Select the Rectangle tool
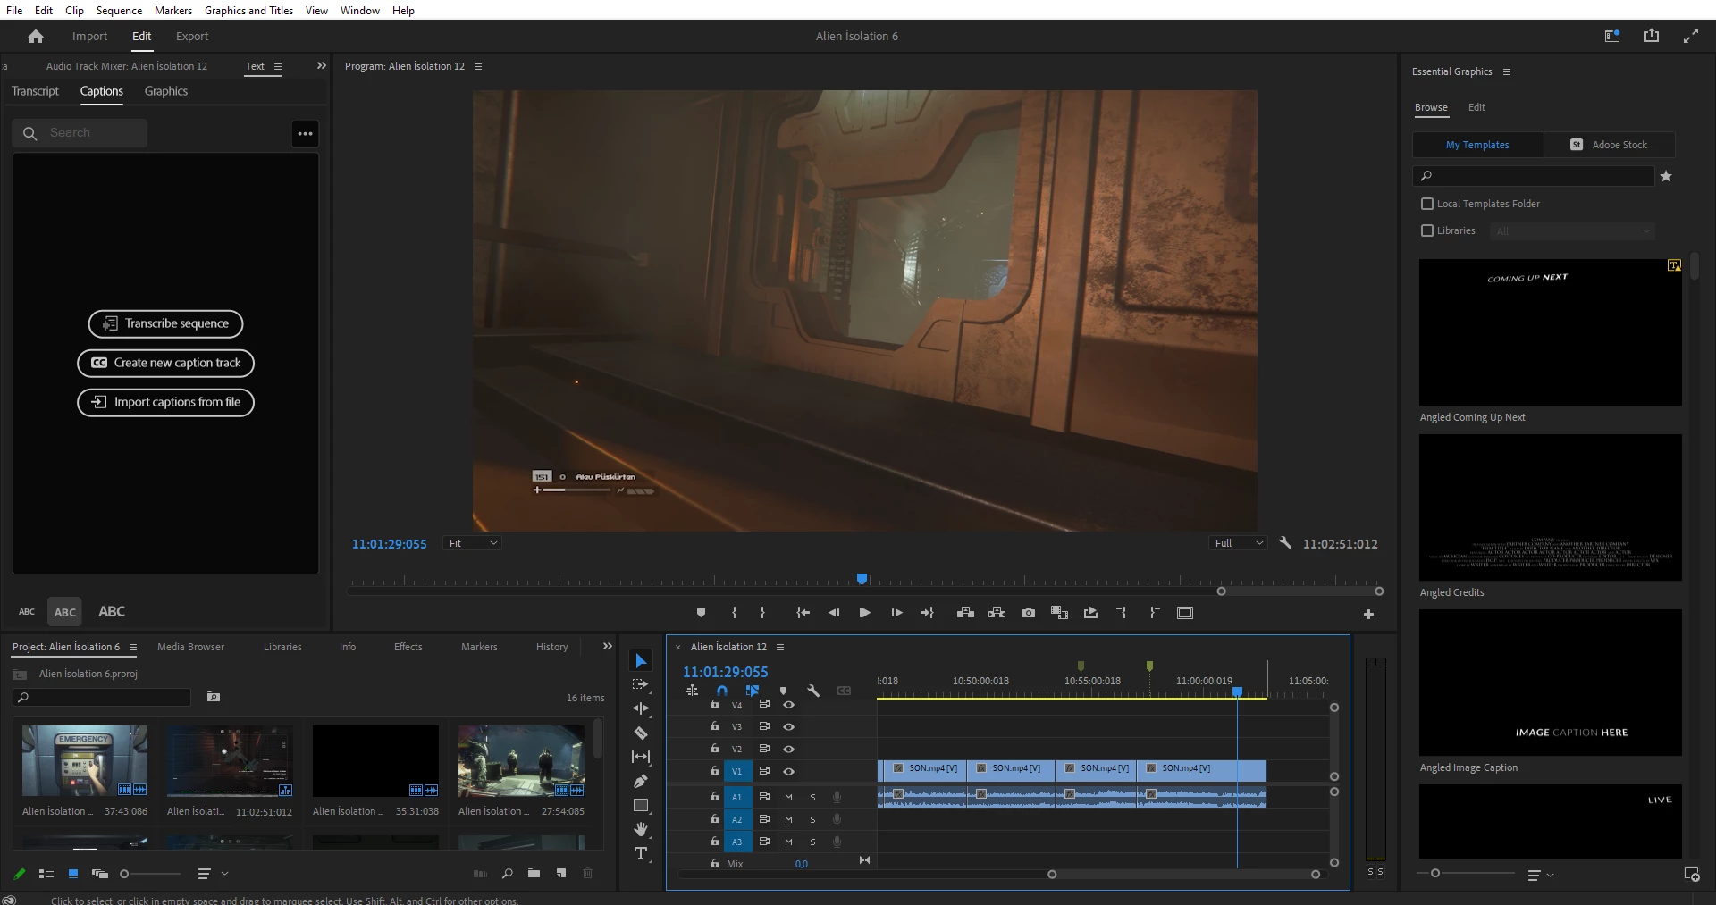The height and width of the screenshot is (905, 1716). 641,805
